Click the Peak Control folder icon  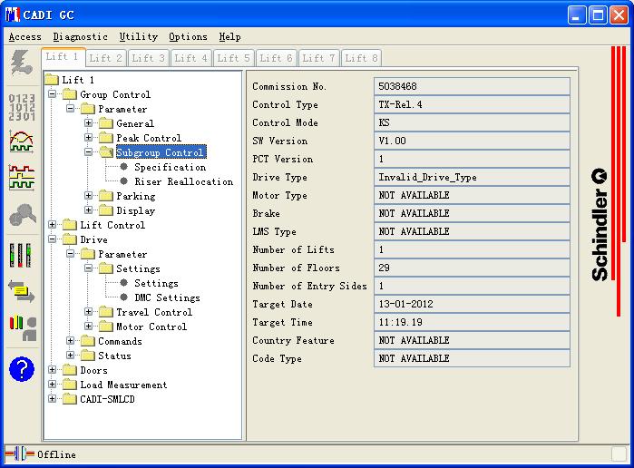point(106,138)
